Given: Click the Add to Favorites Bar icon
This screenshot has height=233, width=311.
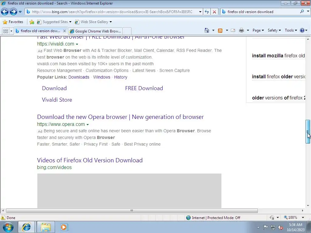Looking at the screenshot, I should pos(32,22).
